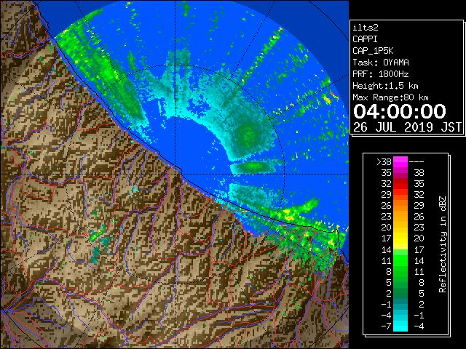
Task: Click the magenta >38 dBZ color swatch
Action: tap(400, 161)
